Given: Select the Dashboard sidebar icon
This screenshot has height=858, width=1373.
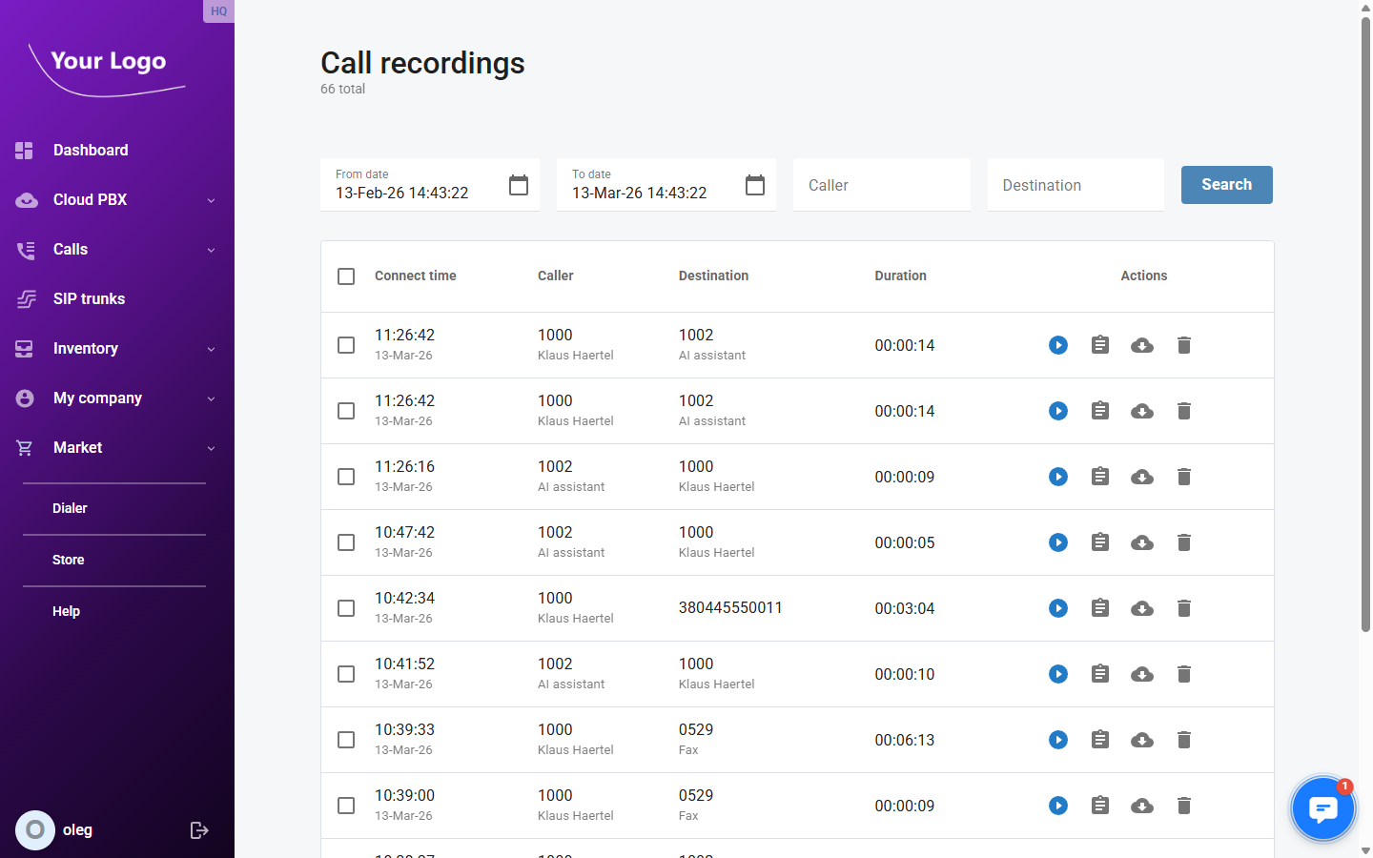Looking at the screenshot, I should tap(23, 150).
